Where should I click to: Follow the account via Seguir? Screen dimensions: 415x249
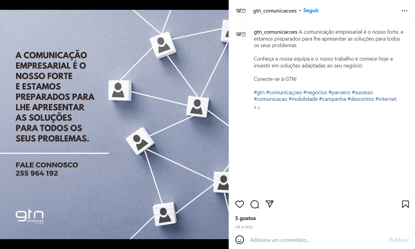click(x=311, y=10)
